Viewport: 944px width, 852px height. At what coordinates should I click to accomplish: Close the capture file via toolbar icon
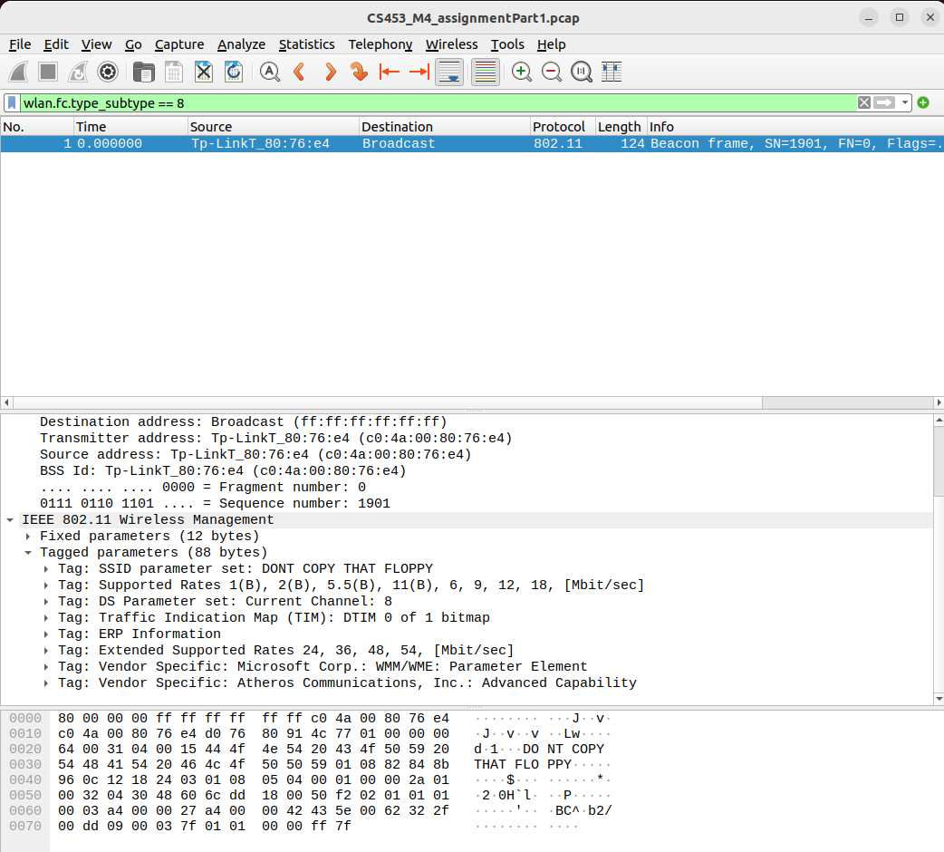click(x=204, y=72)
